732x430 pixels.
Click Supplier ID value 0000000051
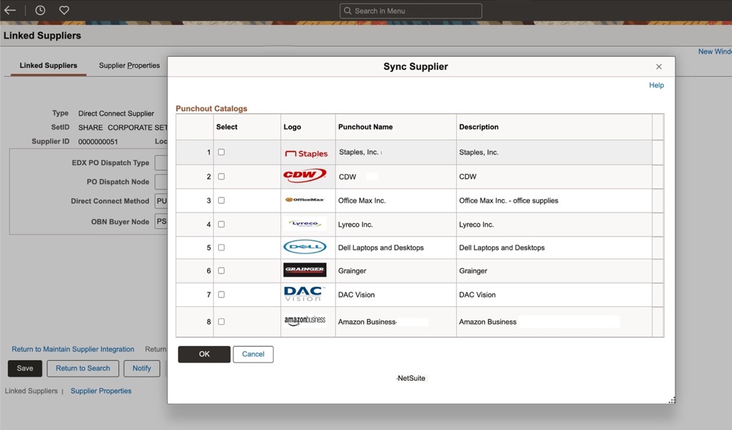[98, 142]
